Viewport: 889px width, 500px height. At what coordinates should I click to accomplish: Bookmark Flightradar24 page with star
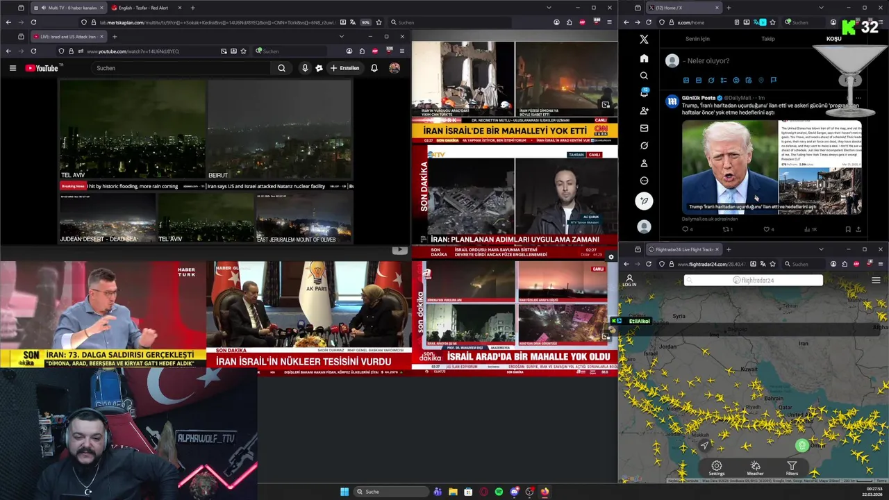(772, 264)
